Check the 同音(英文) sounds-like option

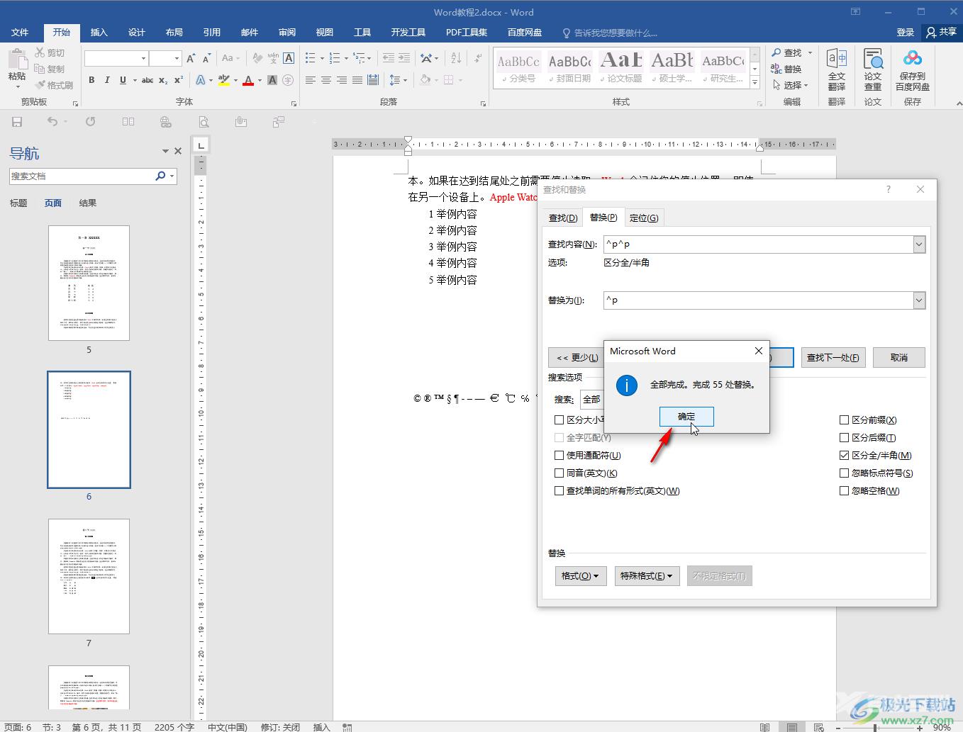pos(560,473)
